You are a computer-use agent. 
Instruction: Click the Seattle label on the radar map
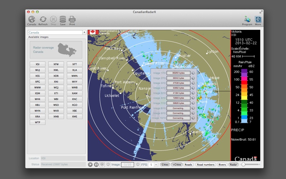(197, 132)
